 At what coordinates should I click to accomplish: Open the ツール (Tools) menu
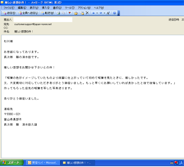(x=70, y=8)
